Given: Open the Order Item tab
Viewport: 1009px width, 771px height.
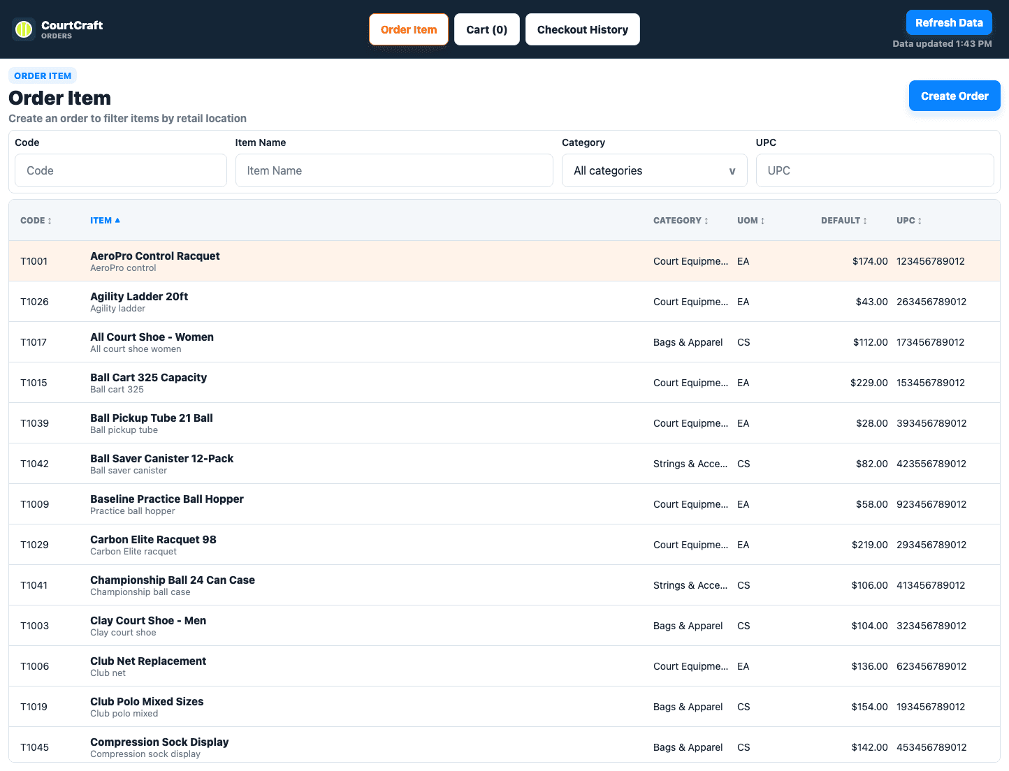Looking at the screenshot, I should pos(409,29).
